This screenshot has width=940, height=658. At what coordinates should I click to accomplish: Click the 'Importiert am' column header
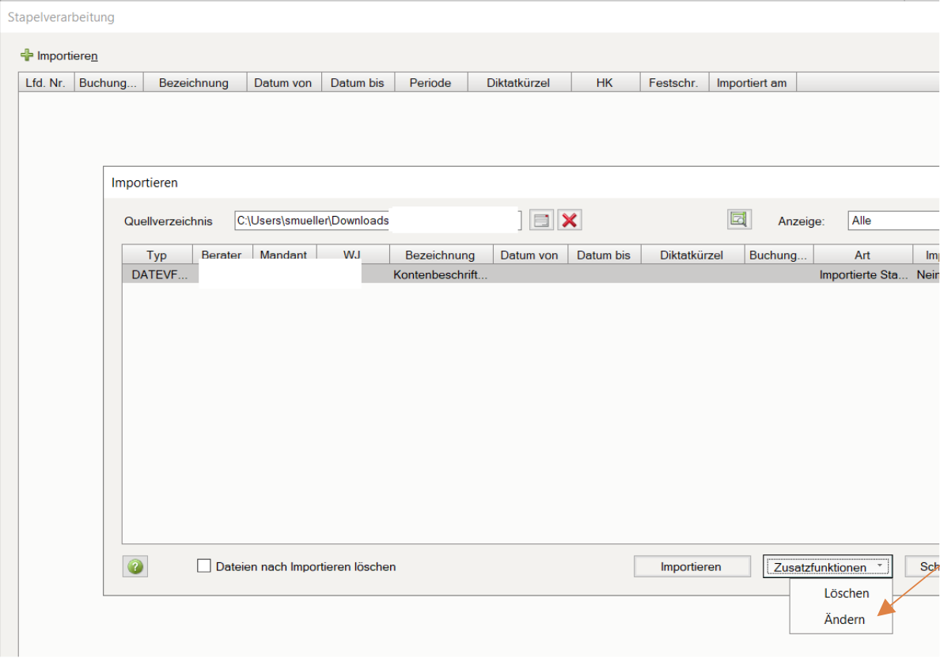click(752, 83)
